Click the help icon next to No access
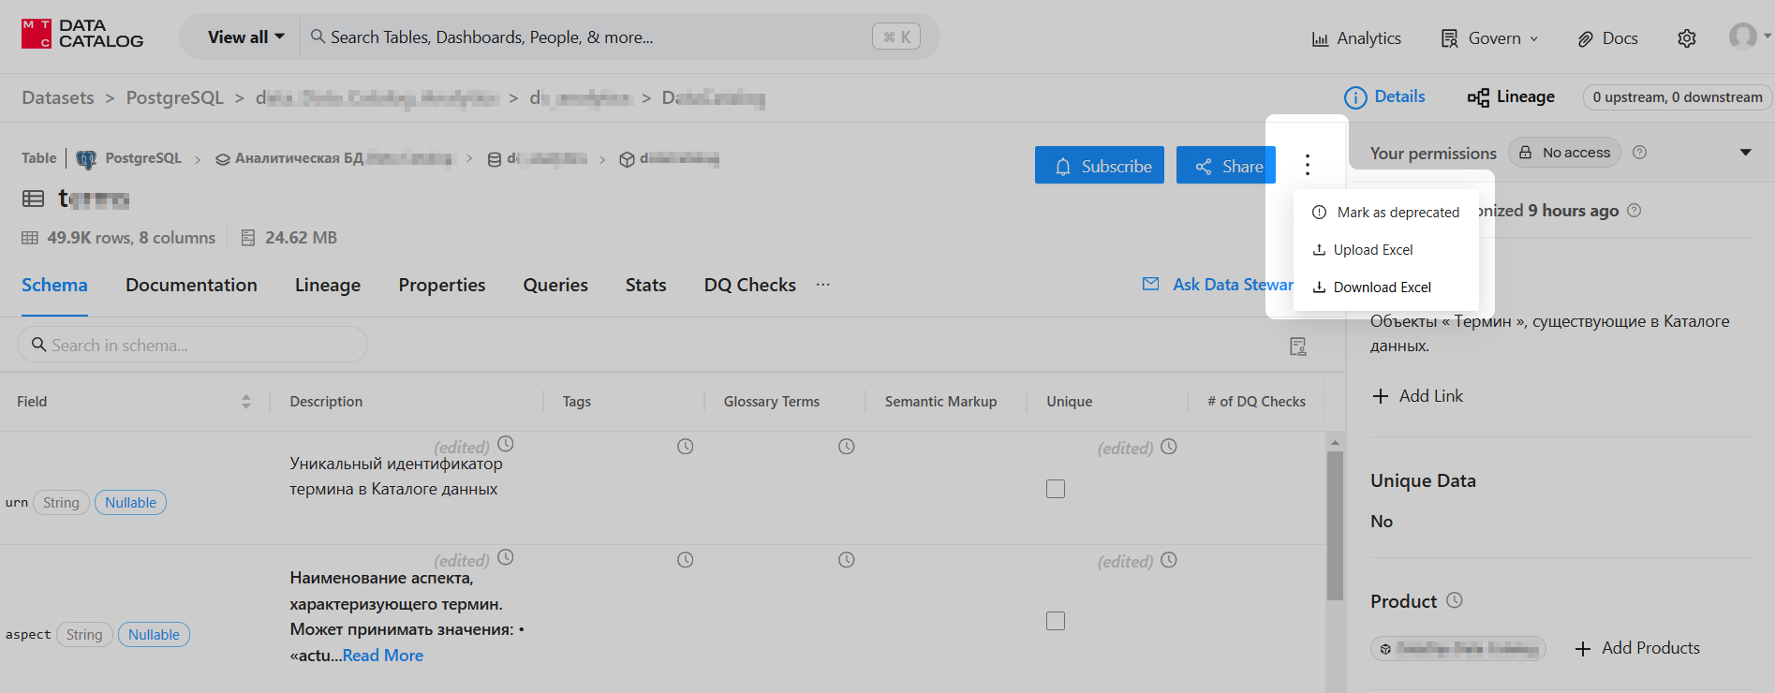Viewport: 1775px width, 693px height. click(1639, 153)
